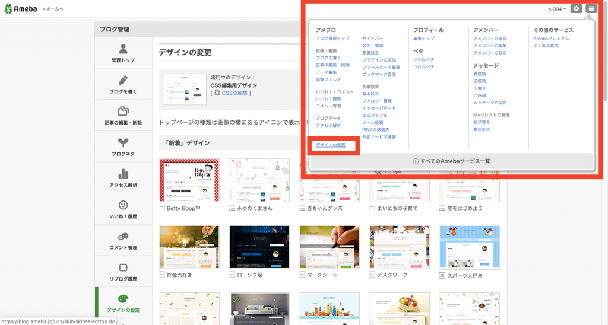Screen dimensions: 608x325
Task: Expand the h-004 account dropdown
Action: [557, 9]
